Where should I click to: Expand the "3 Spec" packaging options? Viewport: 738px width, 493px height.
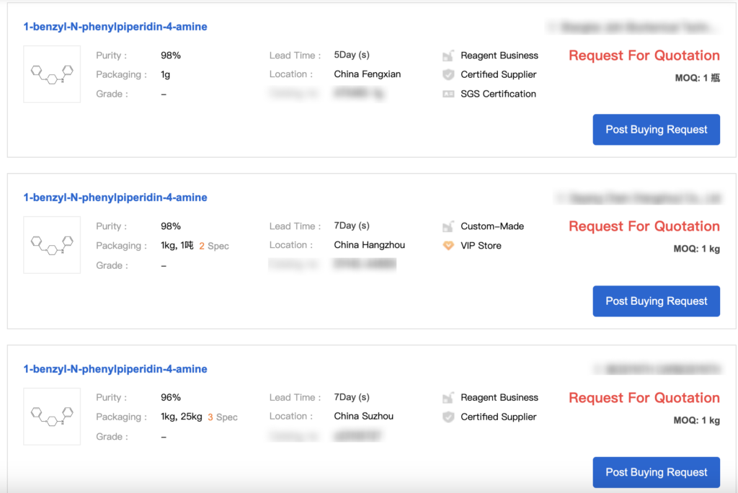(x=223, y=417)
